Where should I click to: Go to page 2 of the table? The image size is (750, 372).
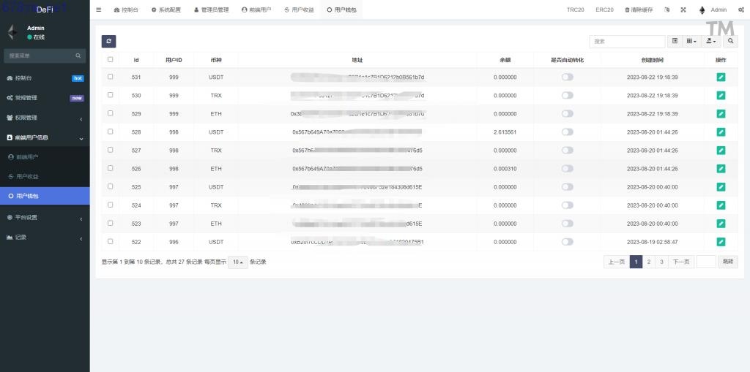tap(649, 262)
